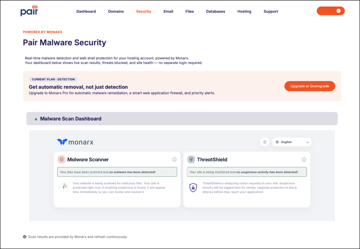Click the Pair Malware Security heading
This screenshot has width=360, height=249.
(65, 42)
